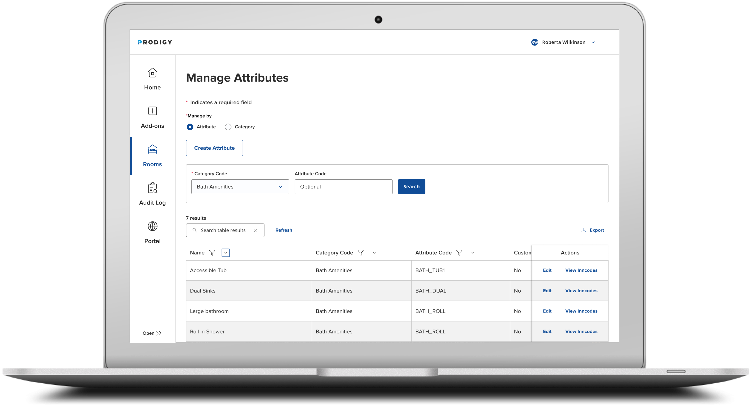Screen dimensions: 750x415
Task: Click View Inncodes for Dual Sinks
Action: click(581, 291)
